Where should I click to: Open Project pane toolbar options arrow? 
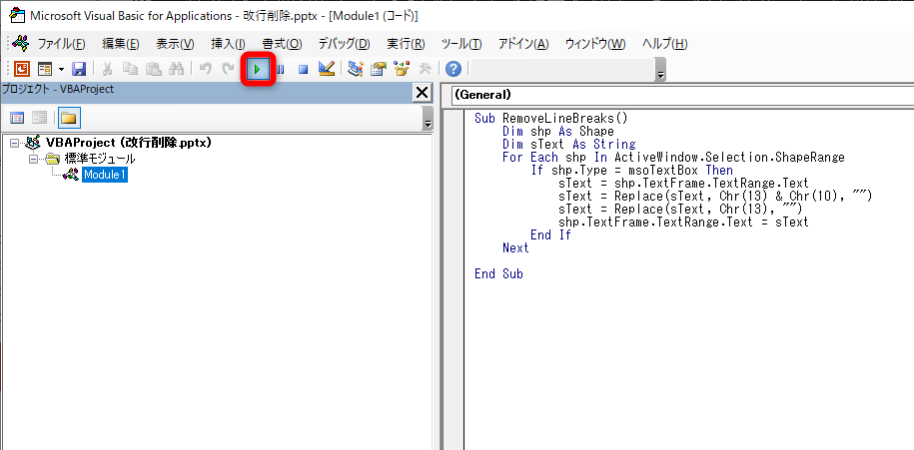coord(428,119)
